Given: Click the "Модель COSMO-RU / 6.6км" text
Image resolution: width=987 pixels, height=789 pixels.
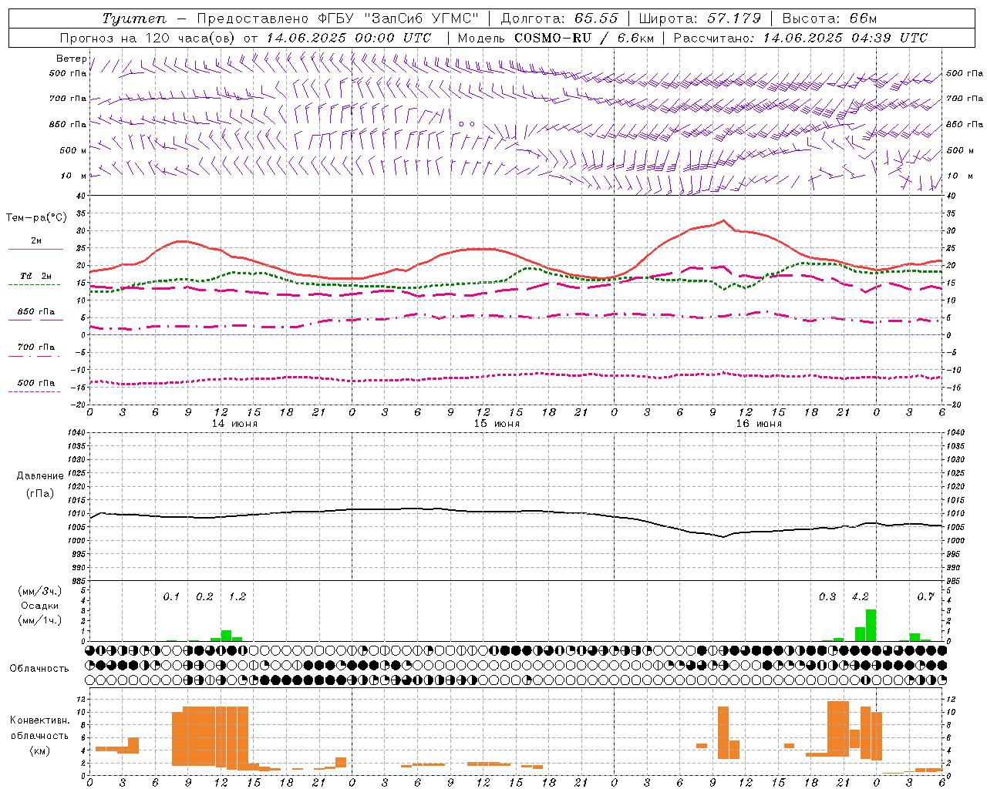Looking at the screenshot, I should pyautogui.click(x=556, y=38).
